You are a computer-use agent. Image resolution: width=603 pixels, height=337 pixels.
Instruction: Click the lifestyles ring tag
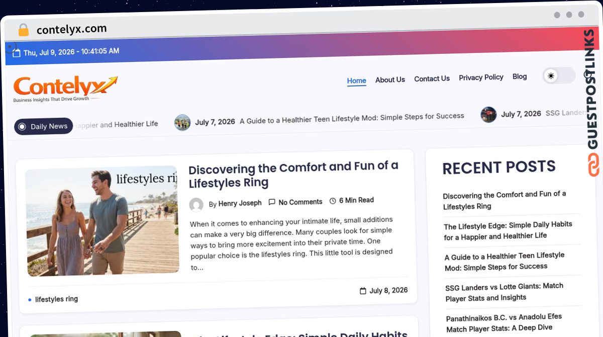[56, 299]
